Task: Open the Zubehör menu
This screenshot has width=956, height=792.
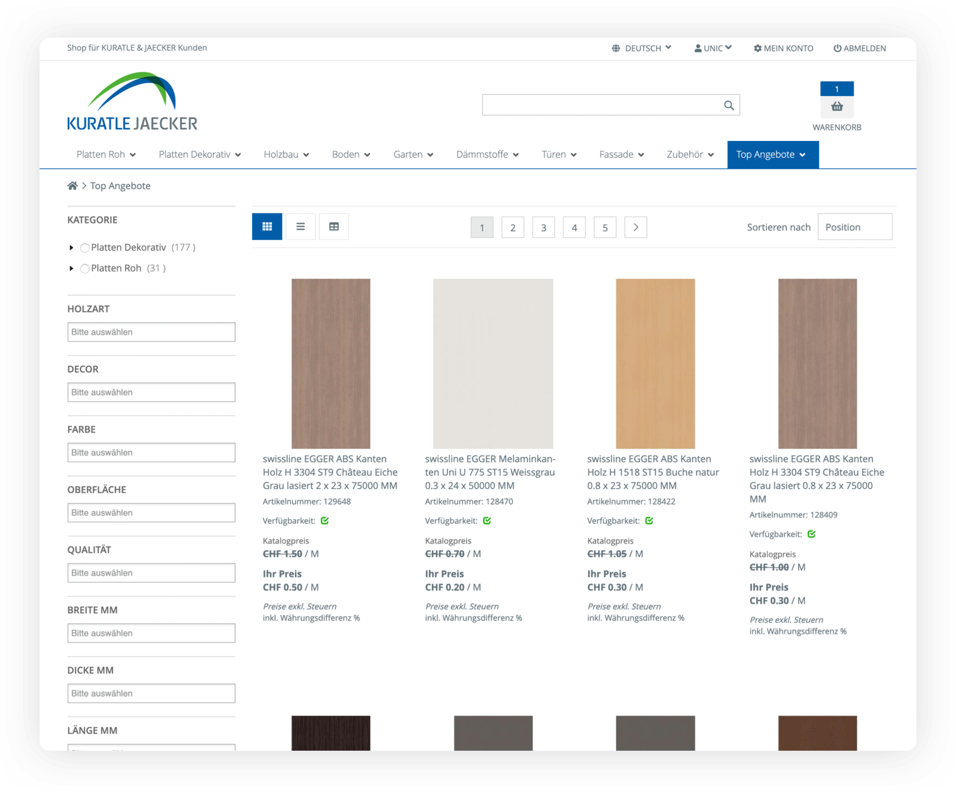Action: (690, 154)
